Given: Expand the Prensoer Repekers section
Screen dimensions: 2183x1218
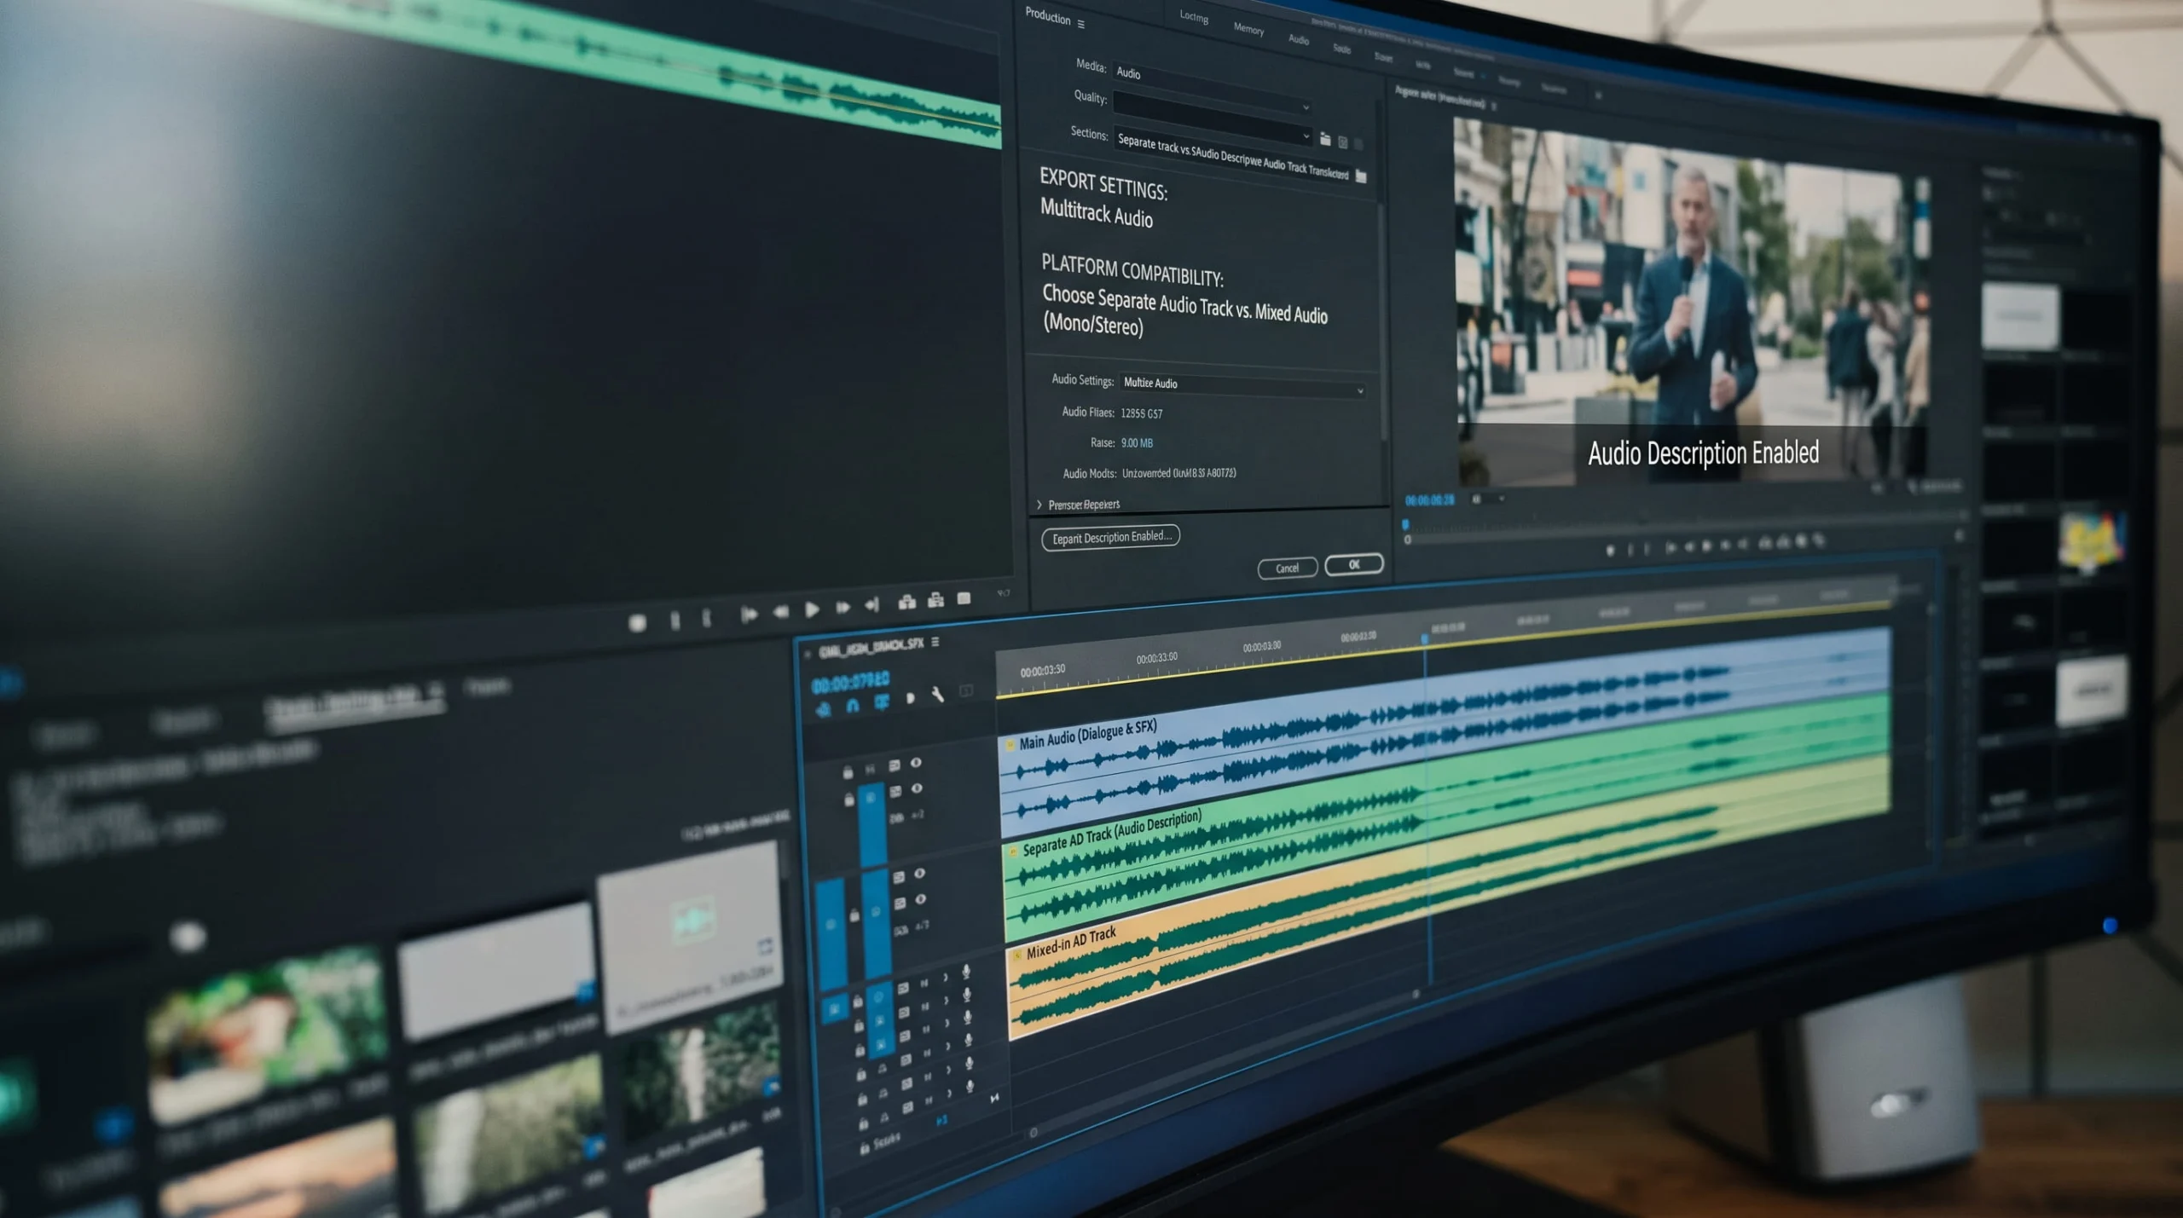Looking at the screenshot, I should pyautogui.click(x=1039, y=505).
